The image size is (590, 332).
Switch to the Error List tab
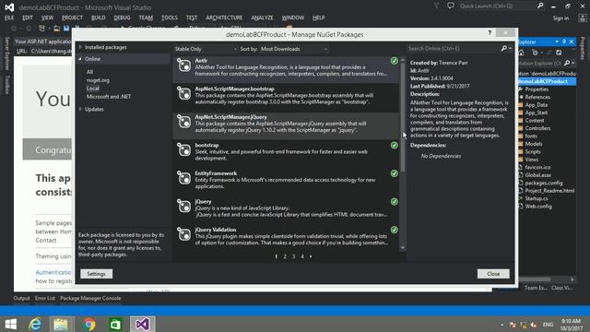pyautogui.click(x=45, y=298)
